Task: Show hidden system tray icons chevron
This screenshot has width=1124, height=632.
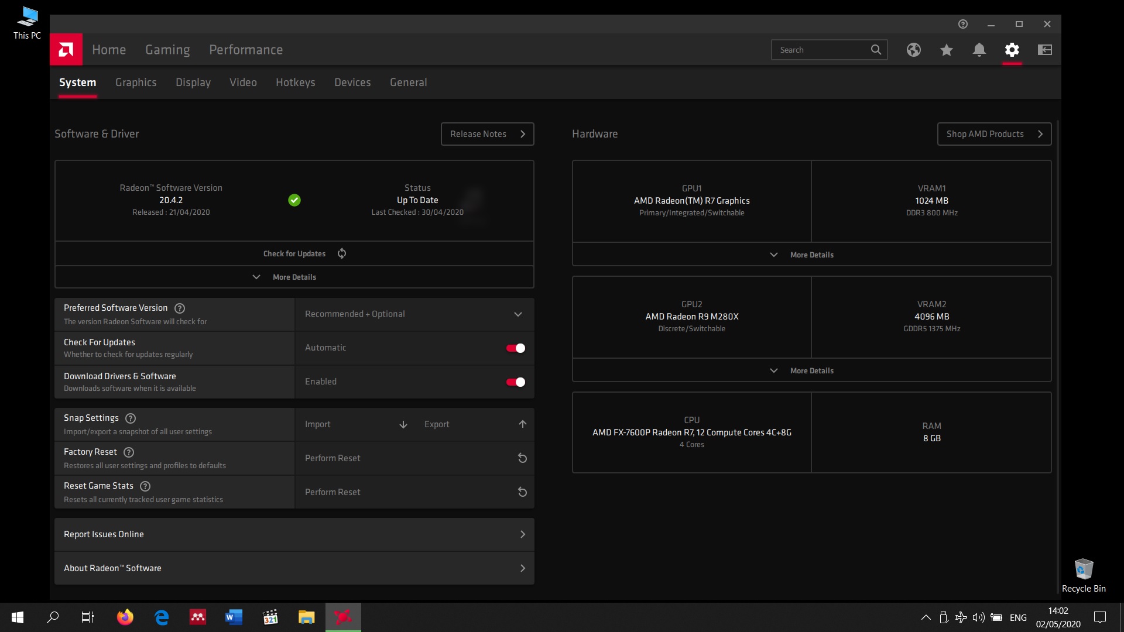Action: (x=926, y=617)
